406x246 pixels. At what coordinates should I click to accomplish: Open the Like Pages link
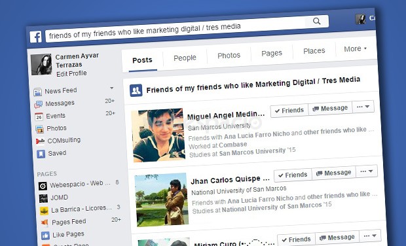point(68,234)
